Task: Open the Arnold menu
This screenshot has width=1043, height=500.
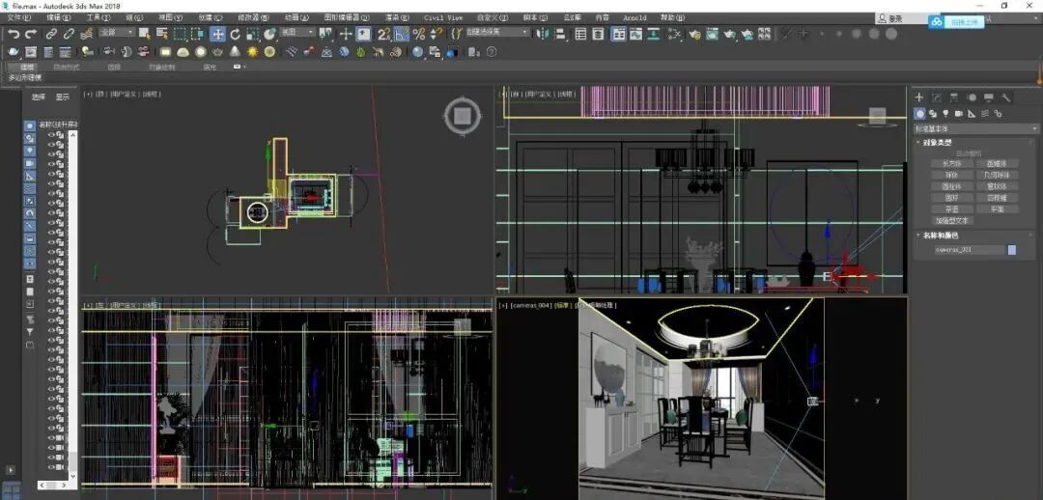Action: tap(634, 18)
